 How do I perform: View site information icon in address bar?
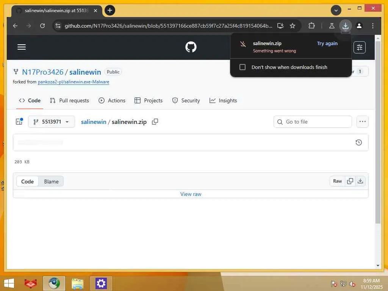pos(58,26)
